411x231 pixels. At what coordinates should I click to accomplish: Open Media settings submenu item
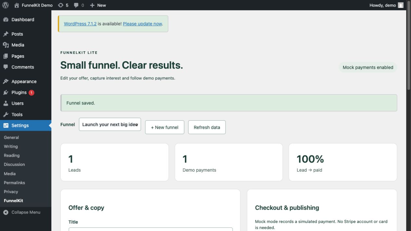click(x=10, y=174)
